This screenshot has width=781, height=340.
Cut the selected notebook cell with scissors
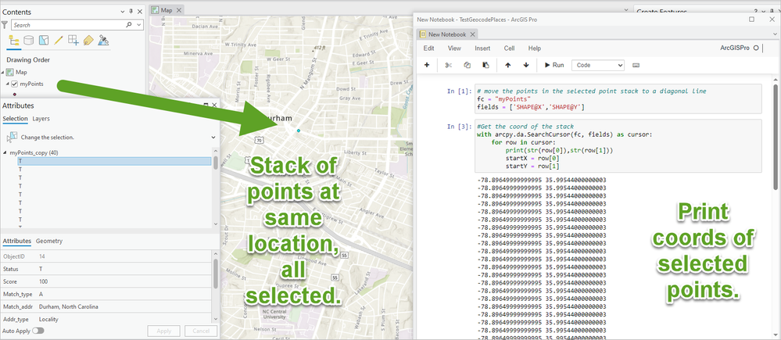449,66
